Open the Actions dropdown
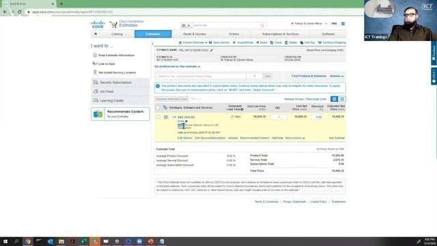 point(337,76)
